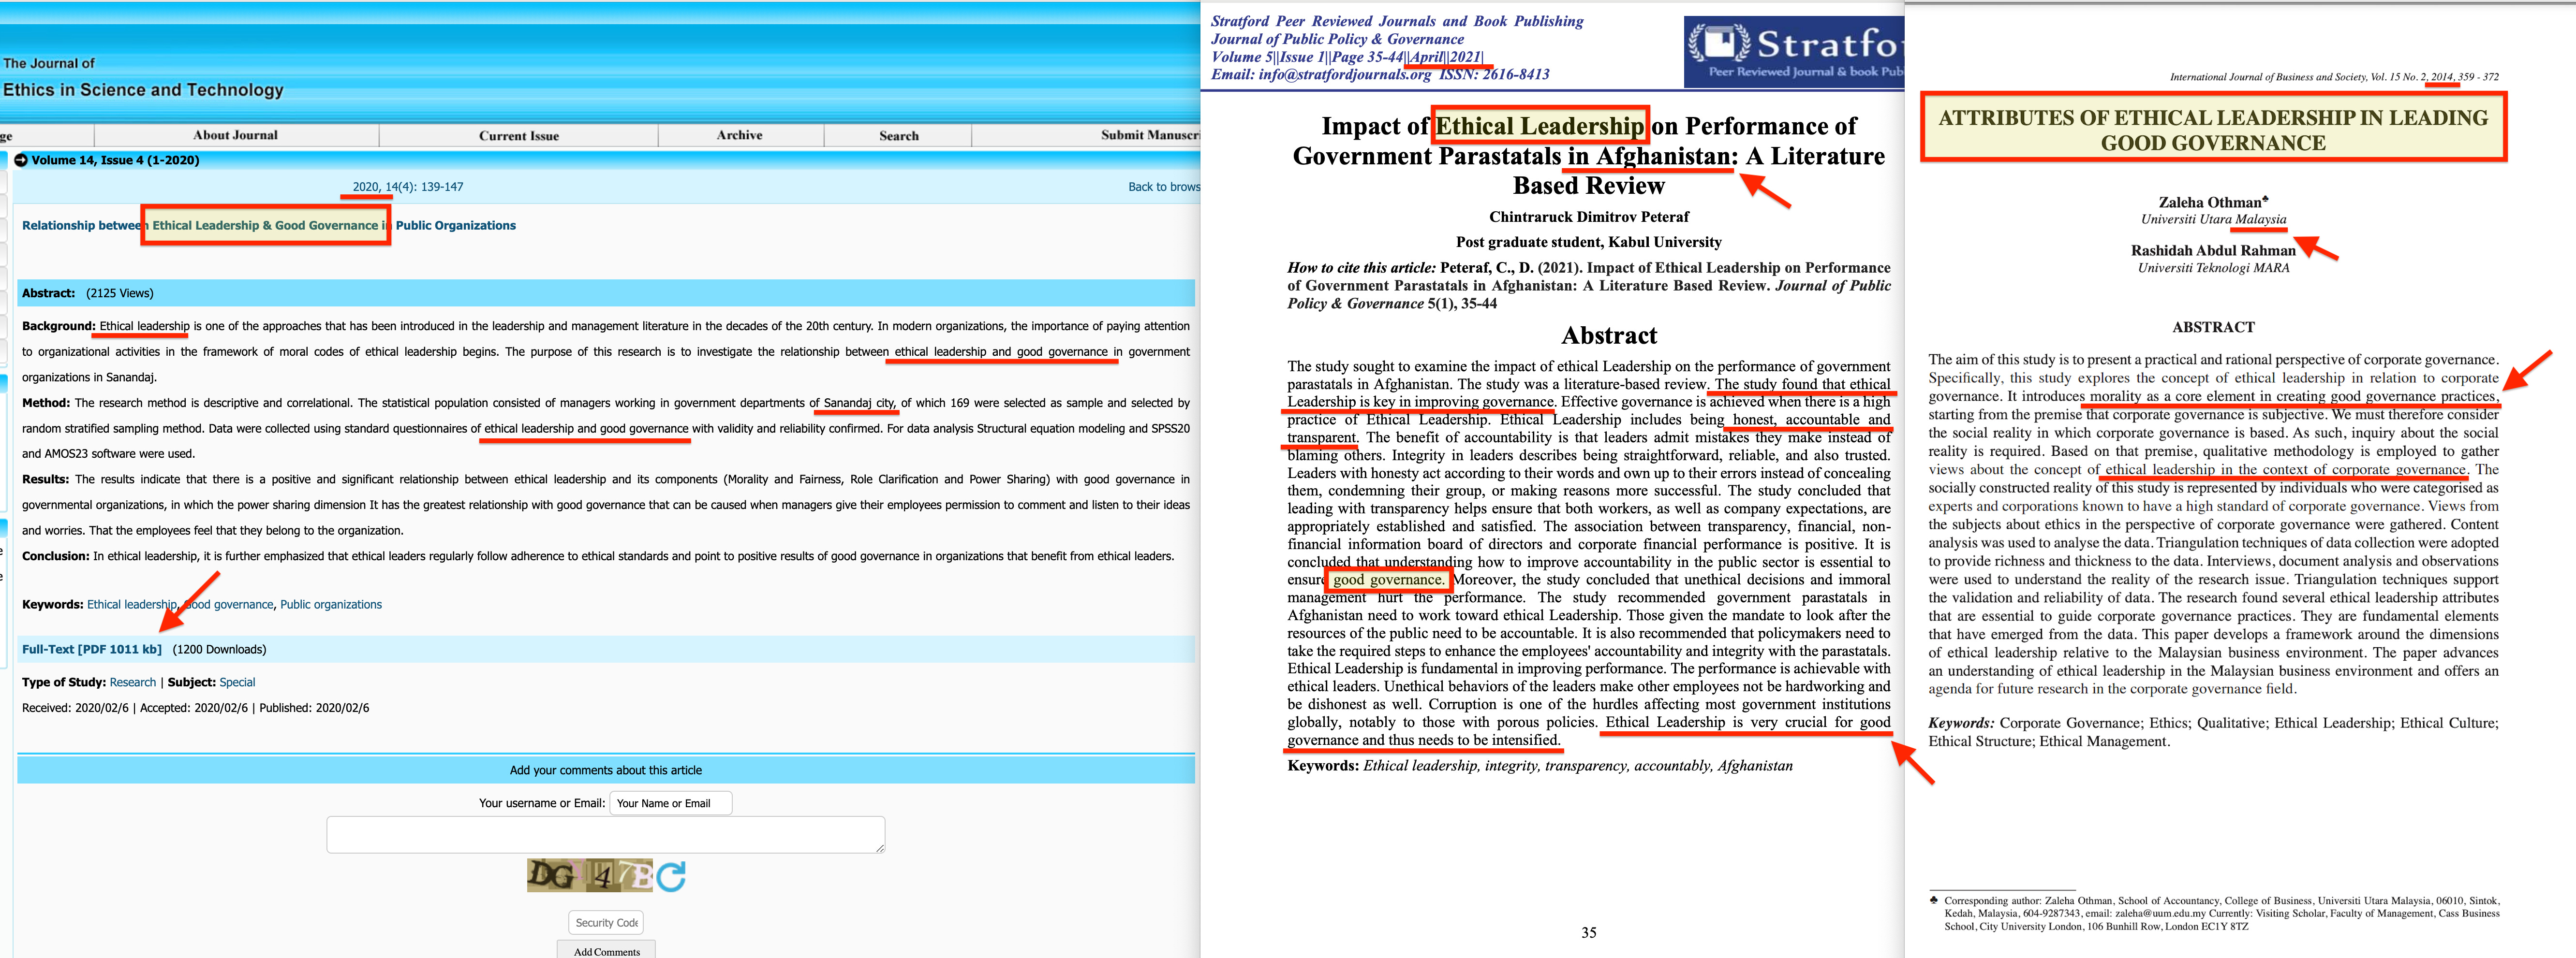Grab the comment box resize handle

(x=880, y=848)
